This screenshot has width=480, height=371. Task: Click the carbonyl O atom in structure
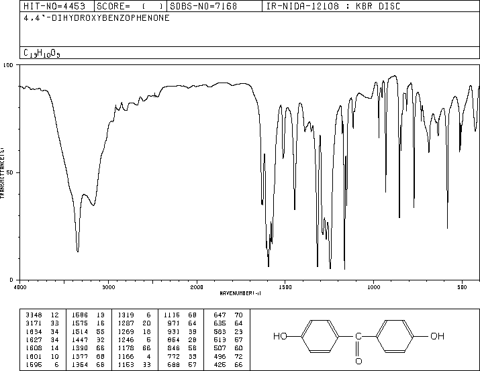358,361
